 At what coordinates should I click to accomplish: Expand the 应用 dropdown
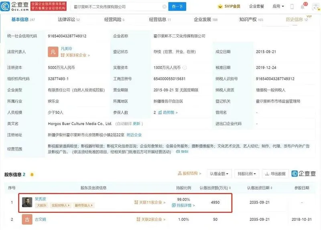coord(278,6)
